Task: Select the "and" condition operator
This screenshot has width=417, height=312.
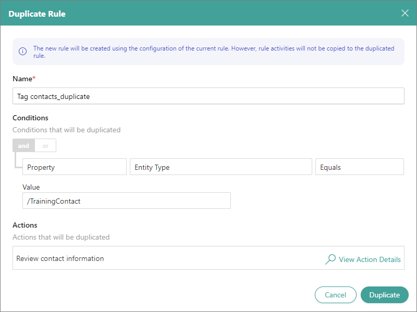Action: pyautogui.click(x=23, y=146)
